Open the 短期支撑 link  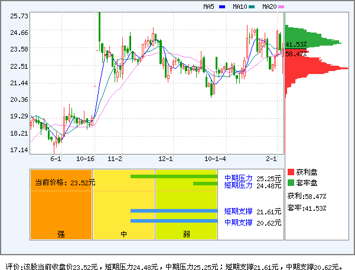coord(238,211)
